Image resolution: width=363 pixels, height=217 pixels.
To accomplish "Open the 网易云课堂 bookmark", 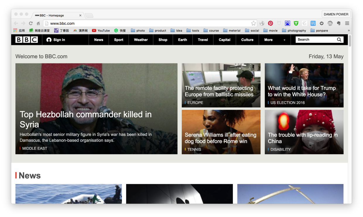I will [39, 30].
